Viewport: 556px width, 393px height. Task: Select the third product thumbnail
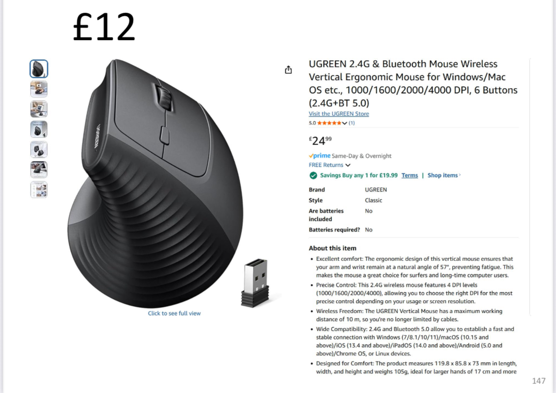pos(39,109)
